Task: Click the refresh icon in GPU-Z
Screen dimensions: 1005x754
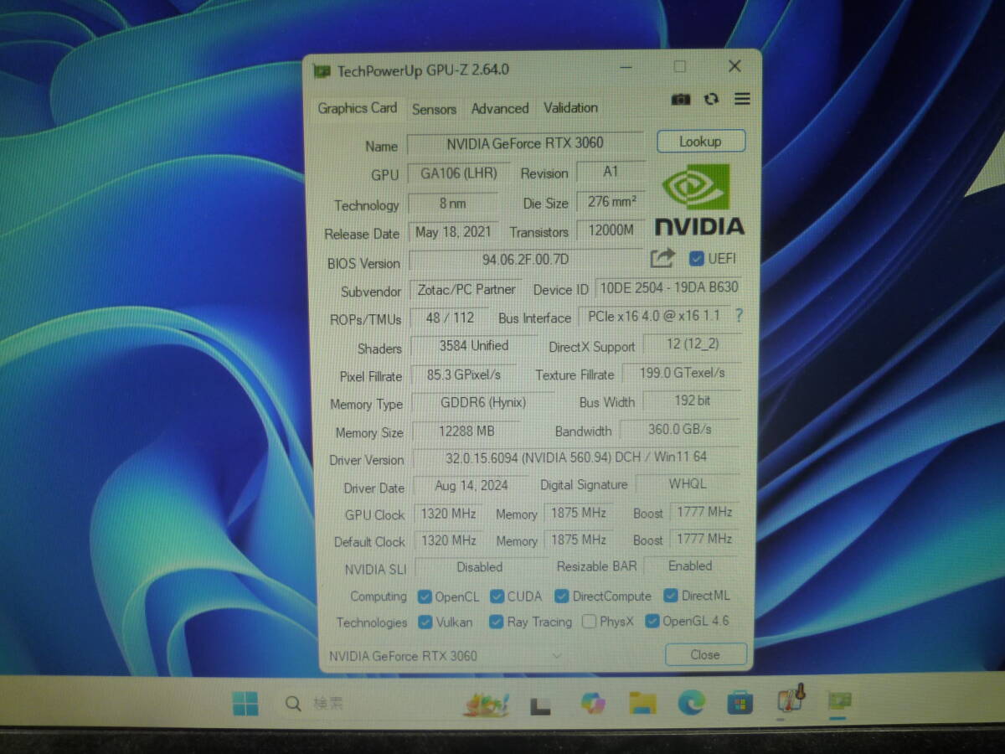Action: (x=711, y=99)
